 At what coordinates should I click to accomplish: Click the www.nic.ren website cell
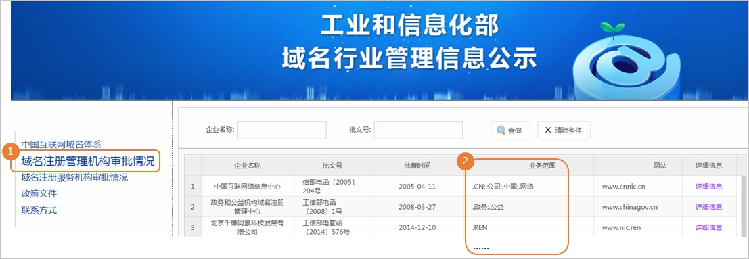pyautogui.click(x=638, y=227)
